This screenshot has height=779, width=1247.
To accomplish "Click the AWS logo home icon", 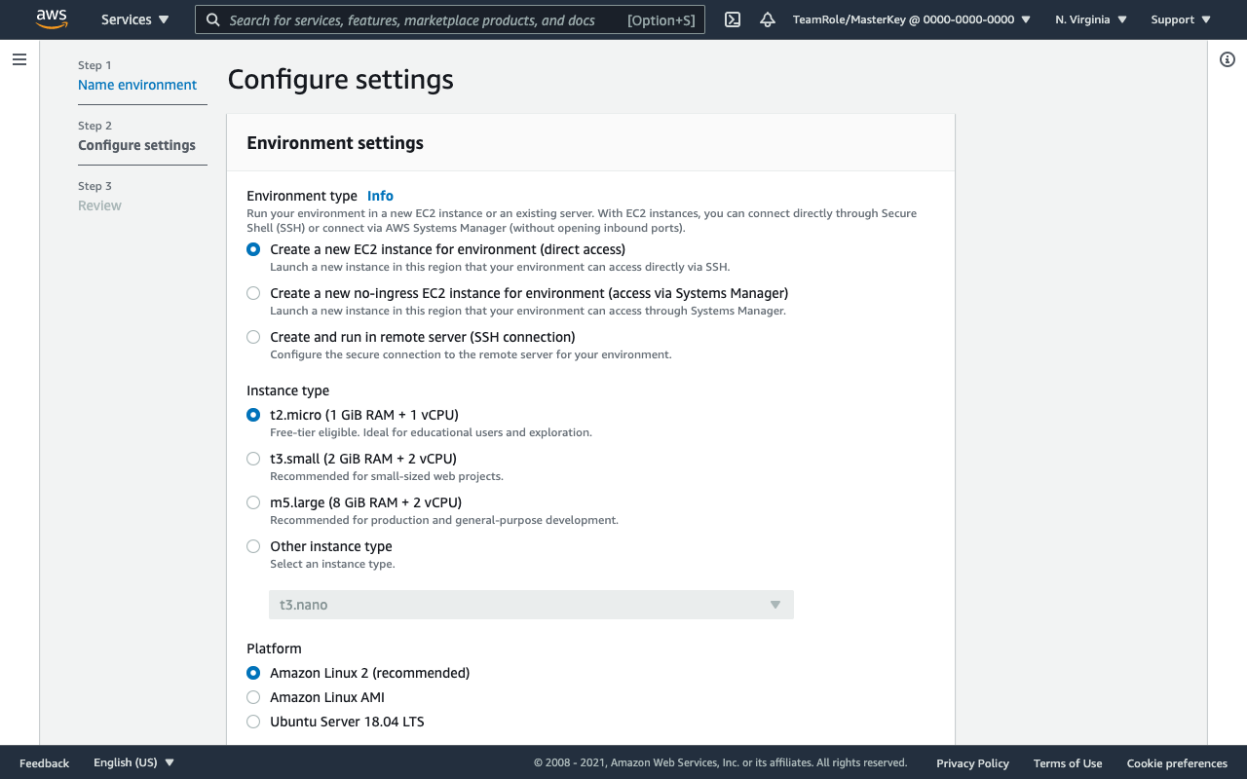I will (52, 19).
